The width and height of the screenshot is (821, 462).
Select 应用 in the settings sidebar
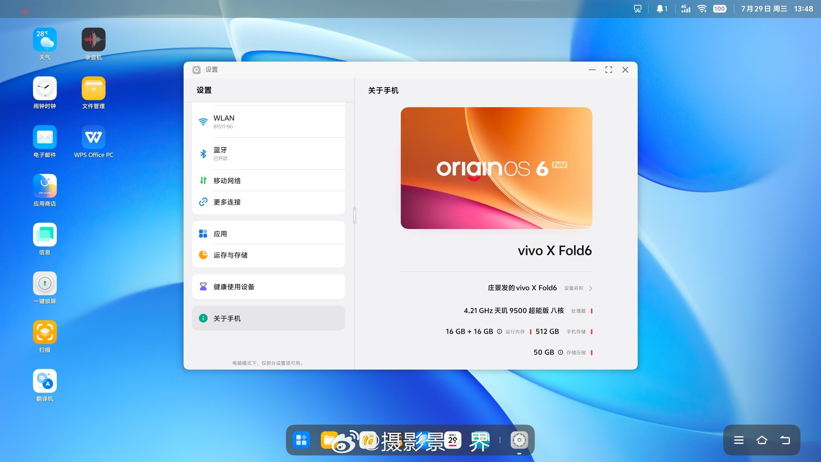pos(269,233)
